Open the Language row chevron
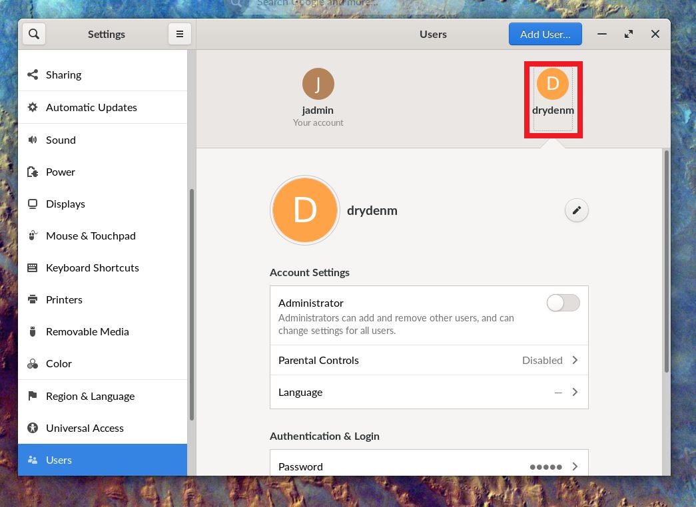Screen dimensions: 696x507 tap(575, 392)
